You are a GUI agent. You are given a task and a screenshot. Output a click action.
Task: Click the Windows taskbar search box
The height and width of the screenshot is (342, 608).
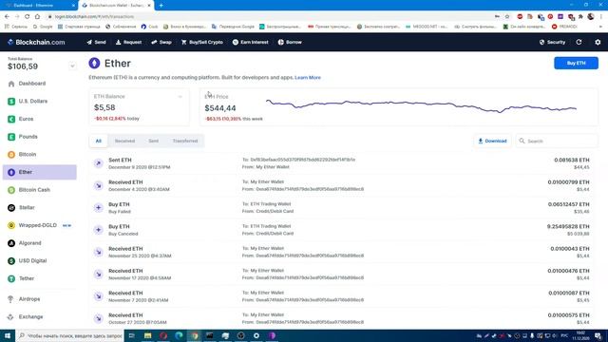(69, 335)
